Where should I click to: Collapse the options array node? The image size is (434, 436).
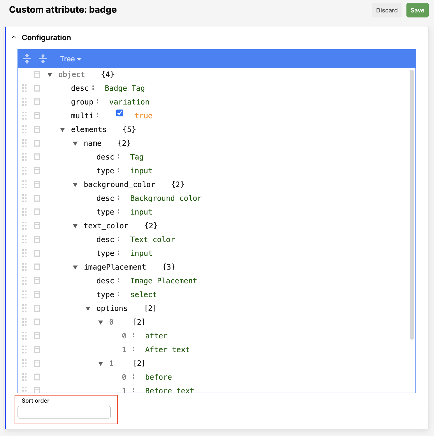click(x=88, y=308)
